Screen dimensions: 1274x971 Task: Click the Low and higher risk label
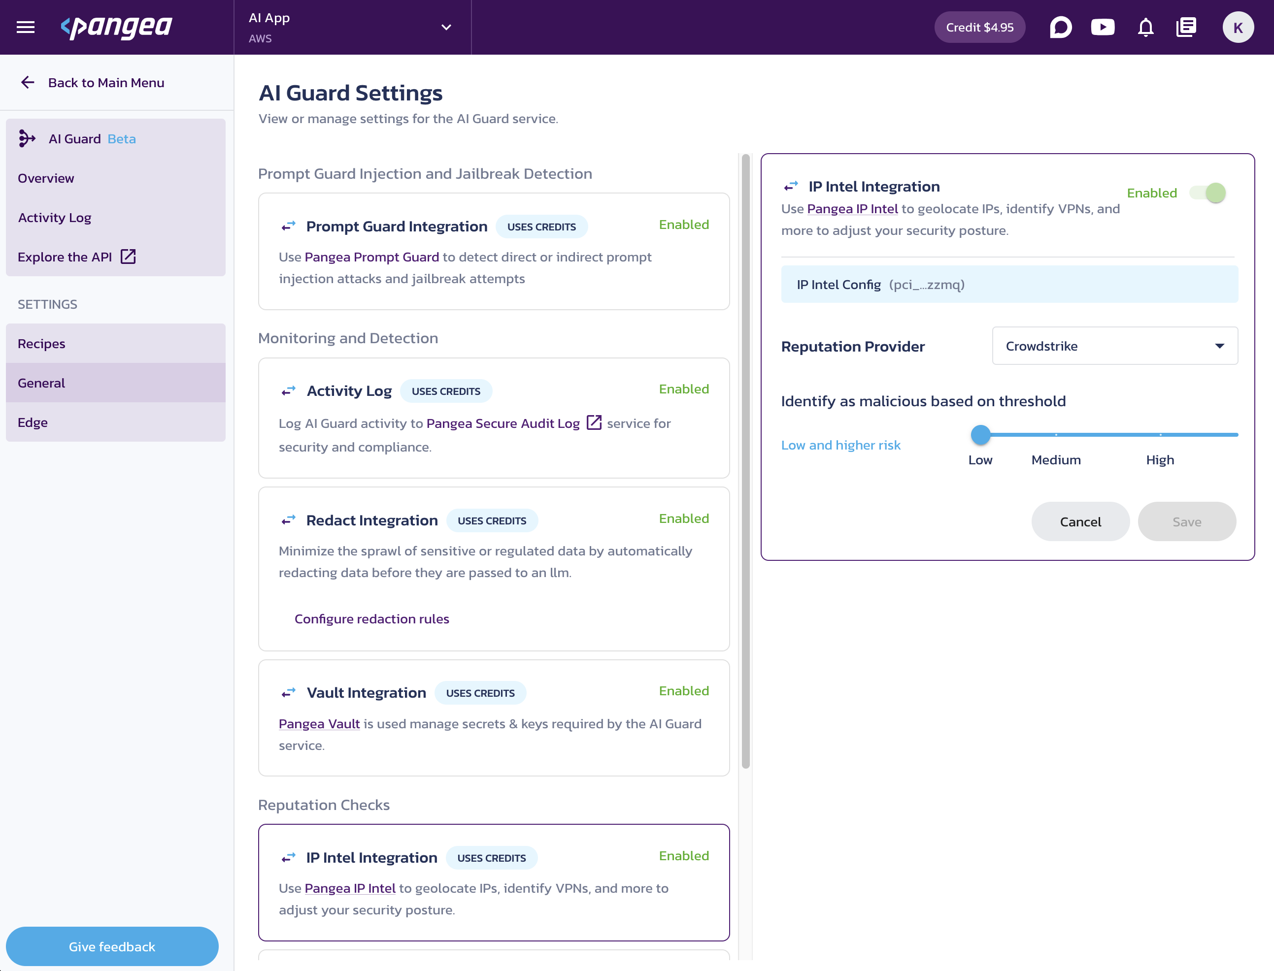840,445
